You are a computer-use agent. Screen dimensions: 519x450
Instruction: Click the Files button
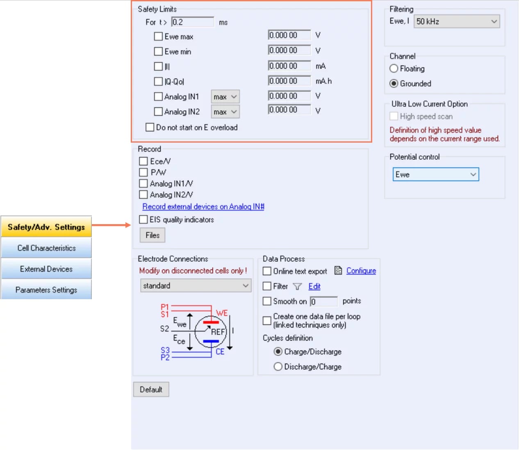153,235
